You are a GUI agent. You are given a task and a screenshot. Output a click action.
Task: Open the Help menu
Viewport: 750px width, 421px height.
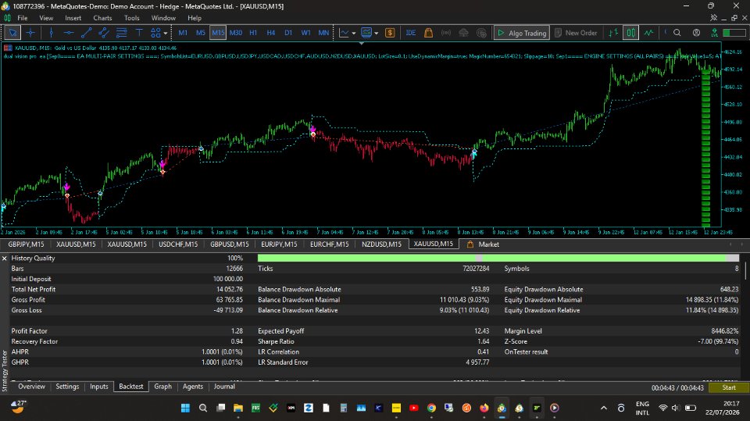coord(195,18)
